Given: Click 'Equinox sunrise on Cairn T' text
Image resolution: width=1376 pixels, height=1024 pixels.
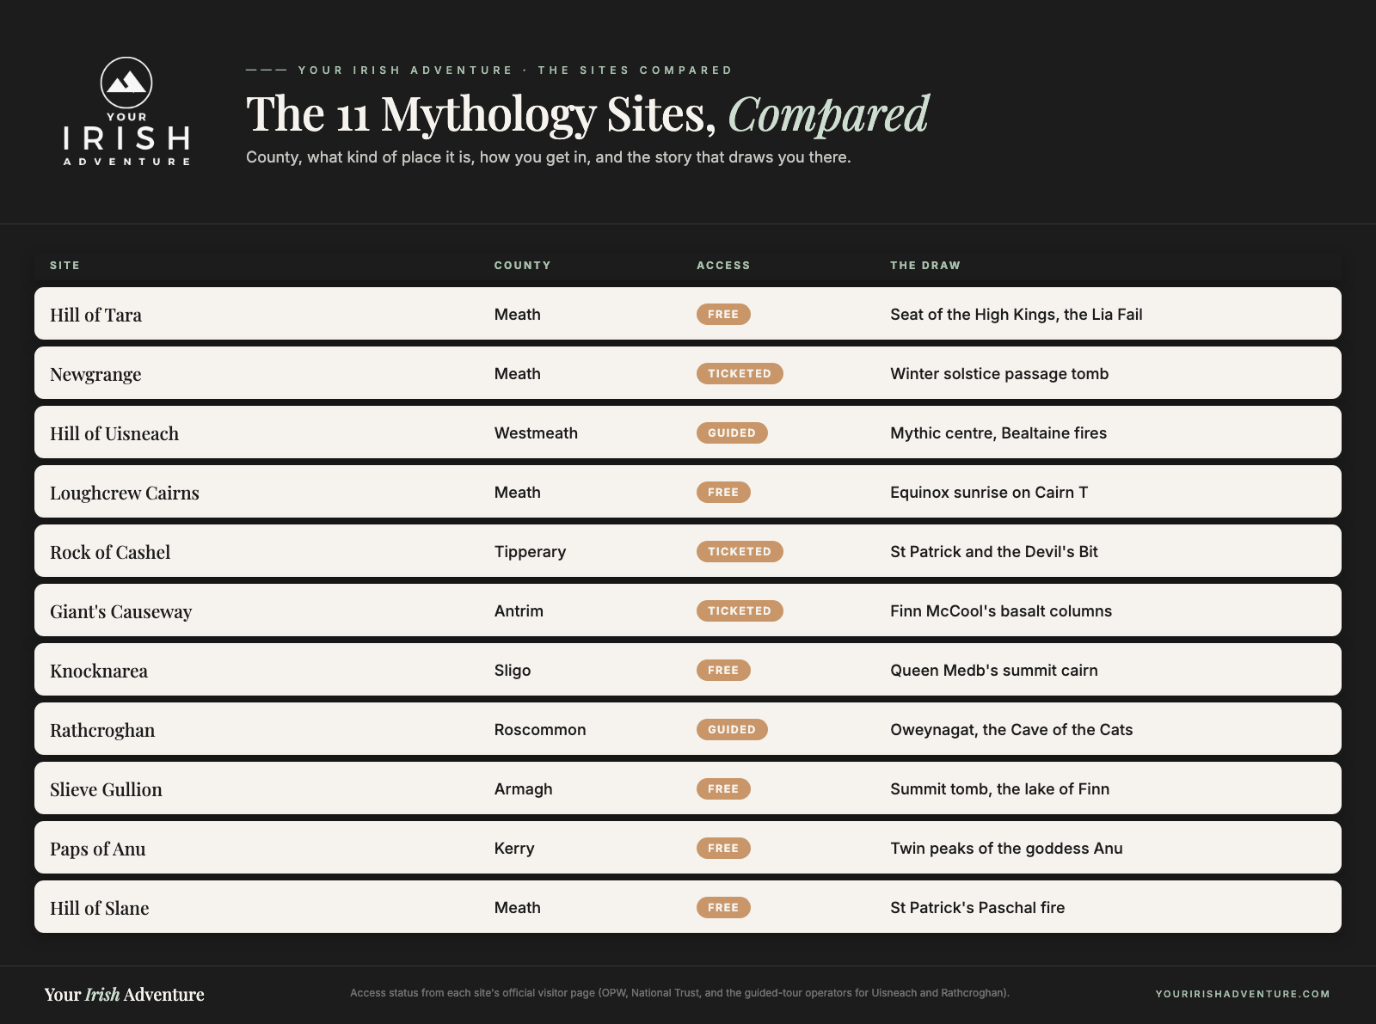Looking at the screenshot, I should (x=989, y=493).
